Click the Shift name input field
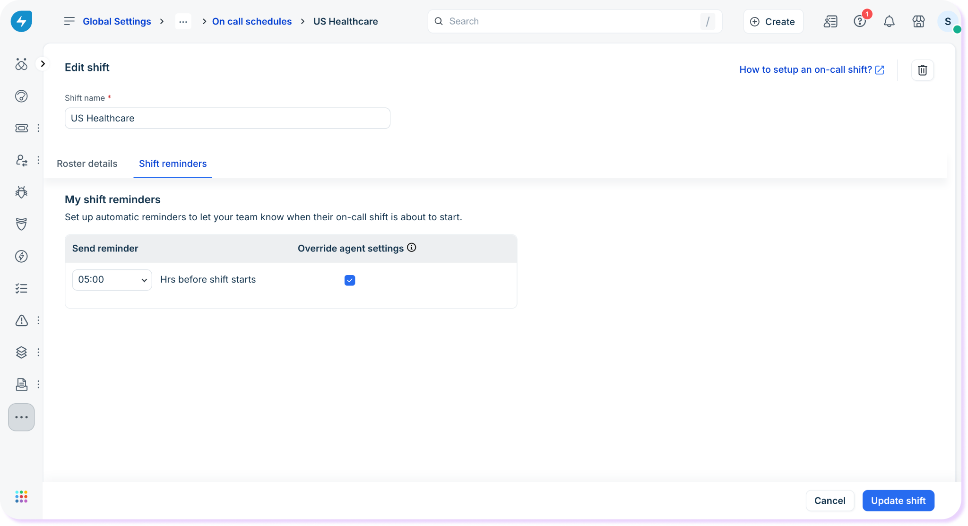The height and width of the screenshot is (526, 968). click(227, 118)
